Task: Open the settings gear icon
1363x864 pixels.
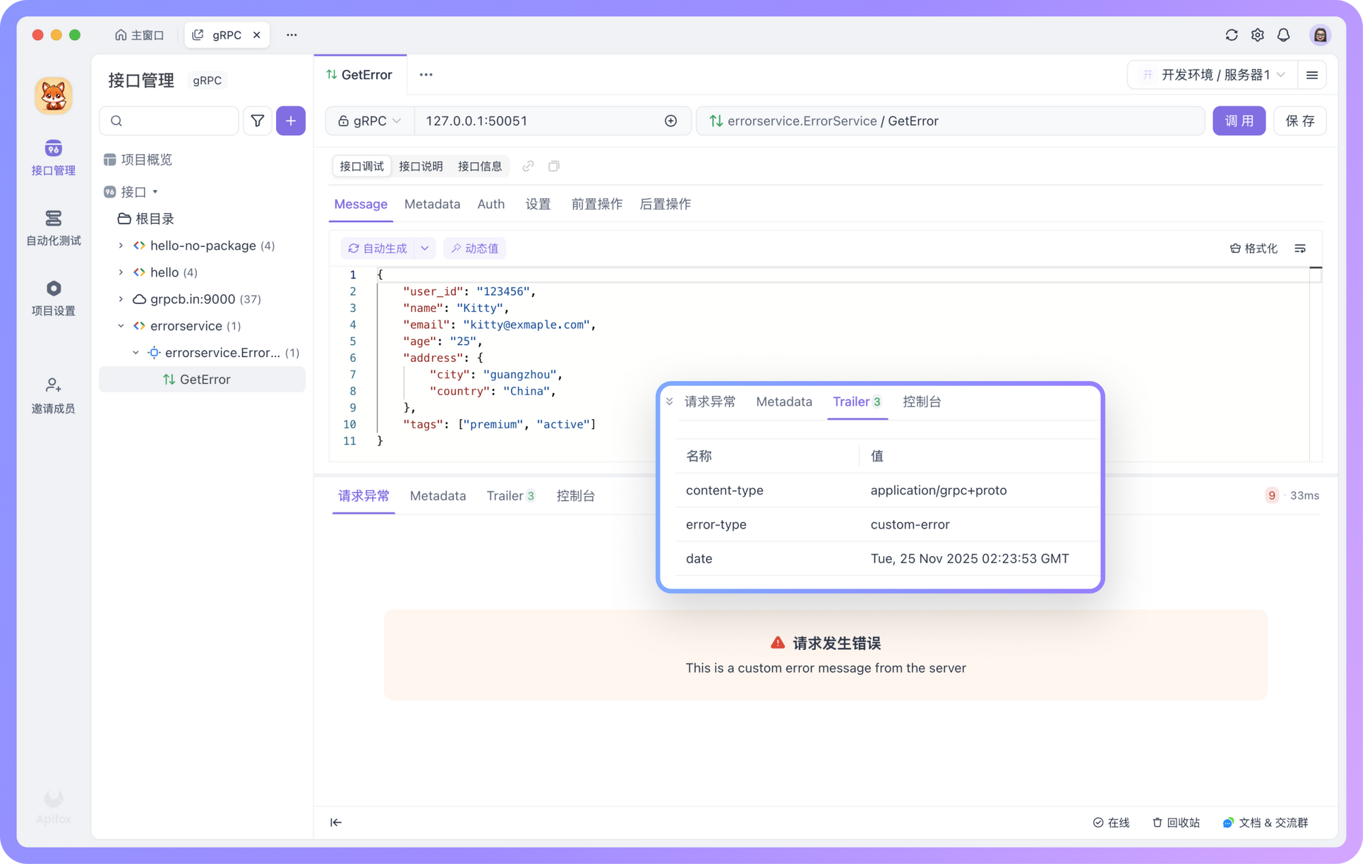Action: [1257, 35]
